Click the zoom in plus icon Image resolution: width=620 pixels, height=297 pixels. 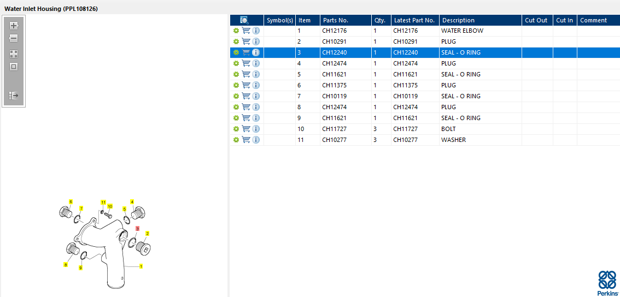[14, 26]
